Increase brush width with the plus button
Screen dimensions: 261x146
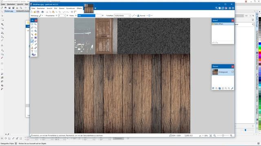[x=67, y=15]
